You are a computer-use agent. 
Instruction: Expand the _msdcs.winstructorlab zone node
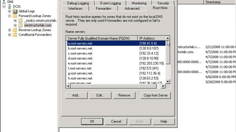pyautogui.click(x=15, y=21)
